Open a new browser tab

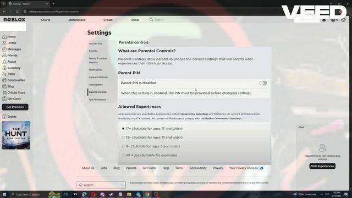53,4
